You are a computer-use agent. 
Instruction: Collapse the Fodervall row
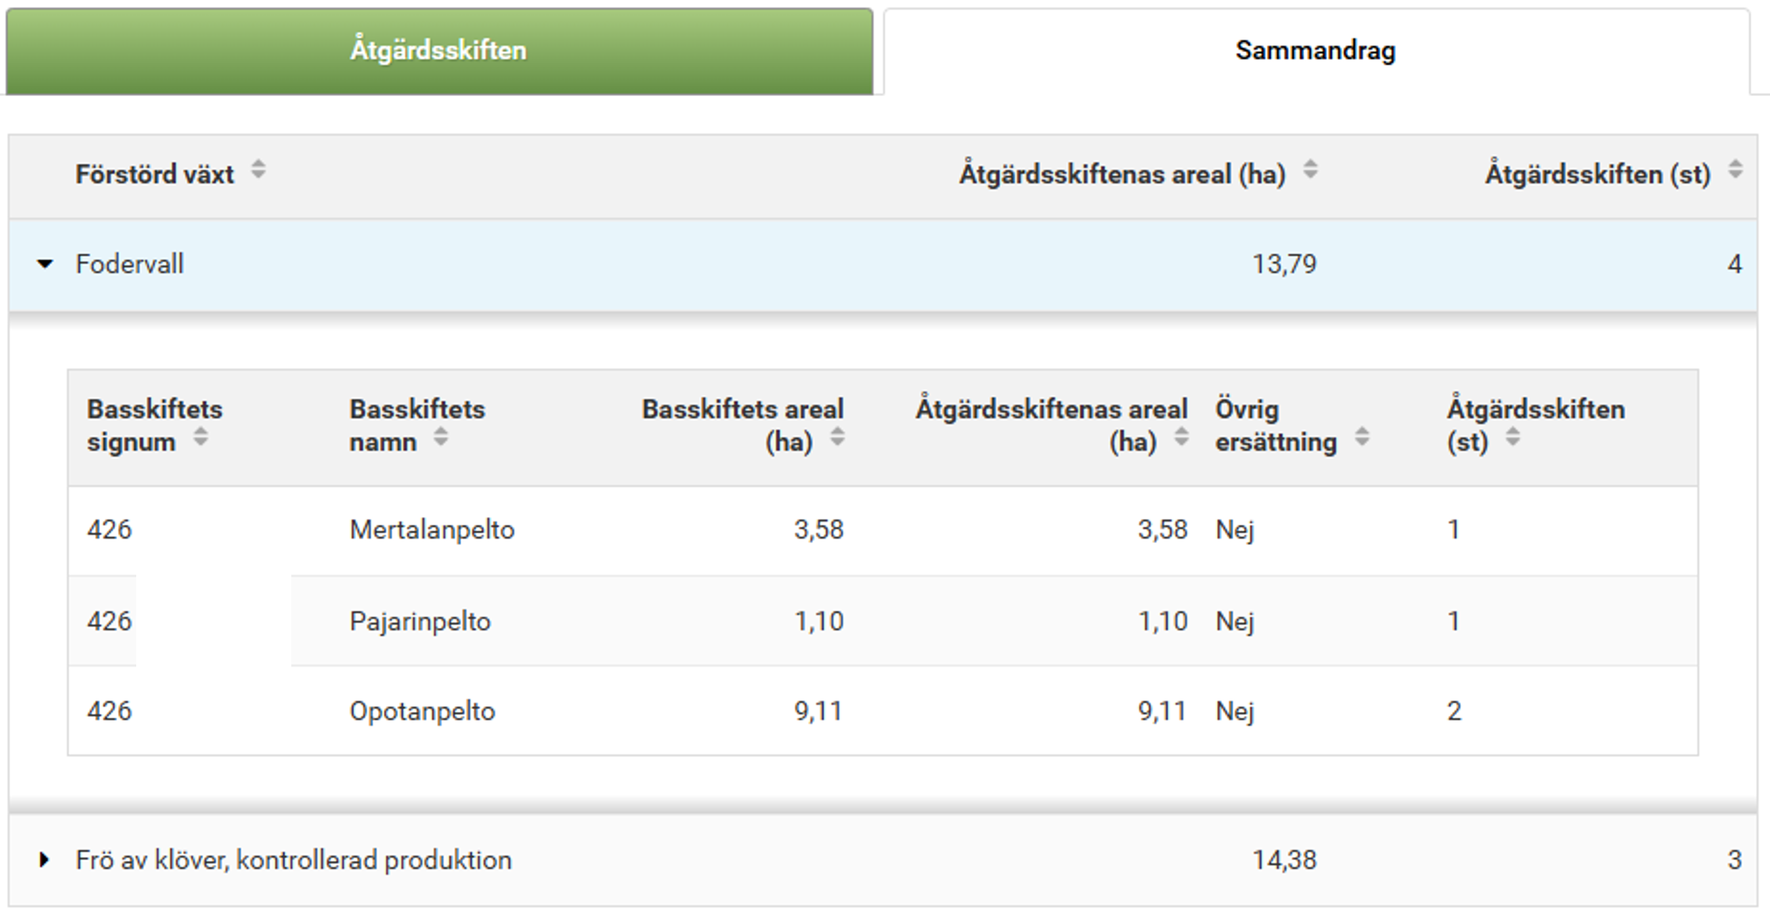coord(44,264)
